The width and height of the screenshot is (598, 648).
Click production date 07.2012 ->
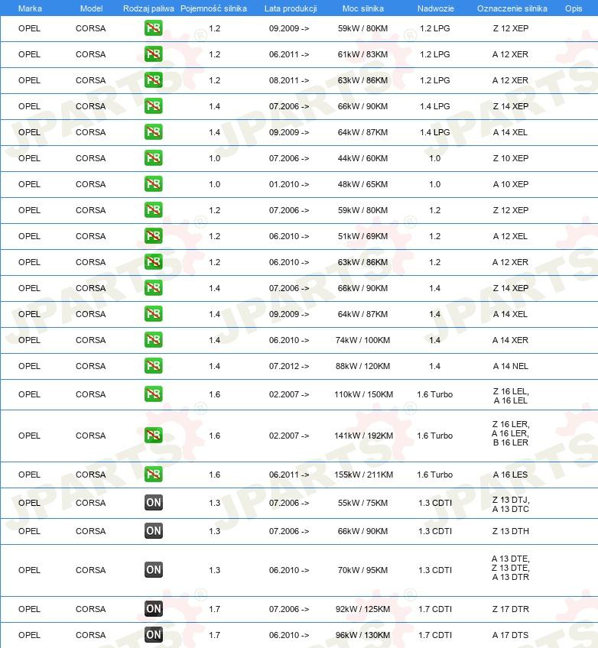tap(288, 366)
